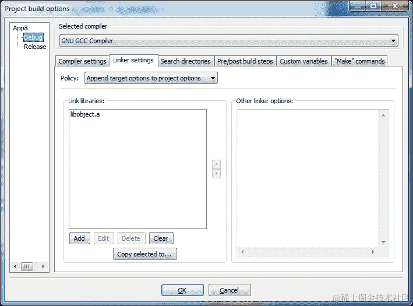
Task: Select the Release build target
Action: (35, 47)
